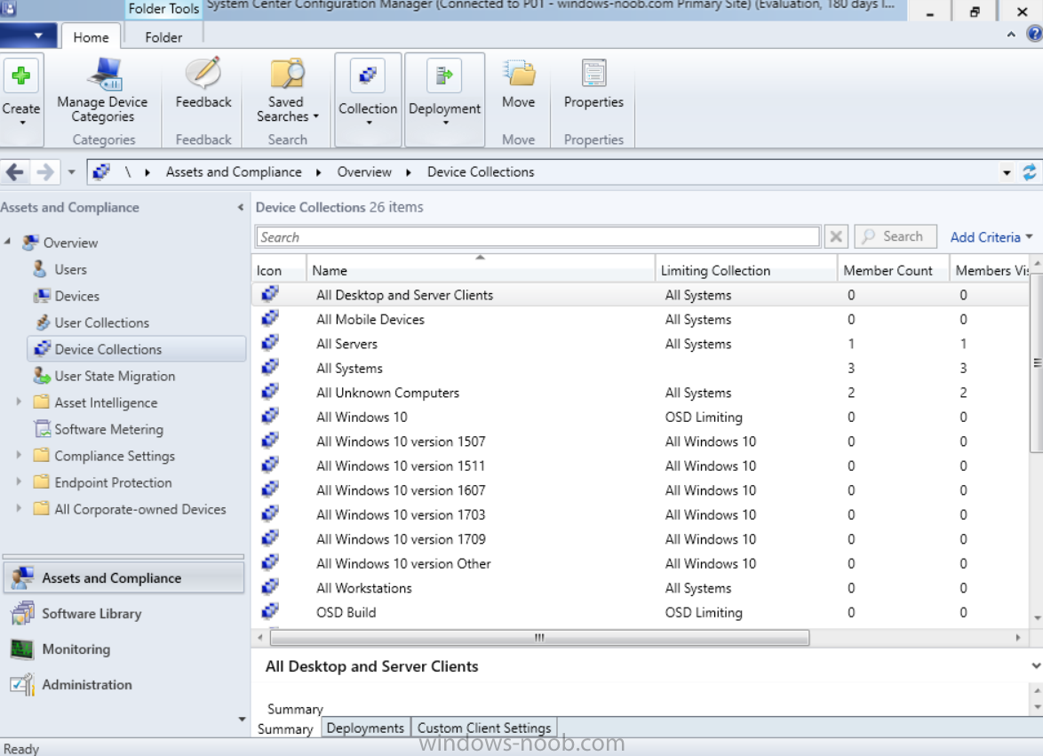Open the Assets and Compliance workspace
This screenshot has height=756, width=1043.
pos(123,577)
